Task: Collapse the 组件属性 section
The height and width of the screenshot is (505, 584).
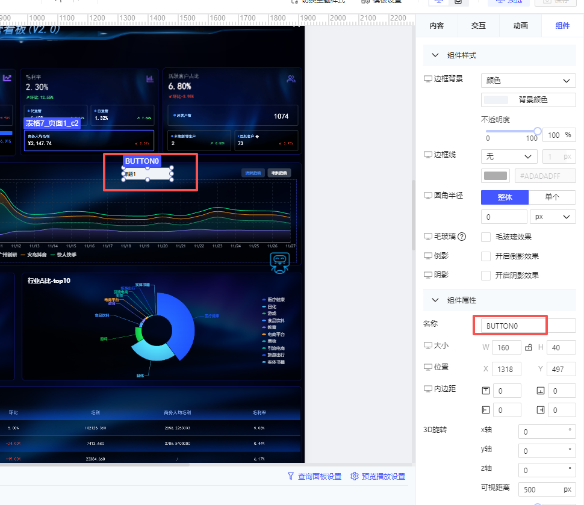Action: (435, 300)
